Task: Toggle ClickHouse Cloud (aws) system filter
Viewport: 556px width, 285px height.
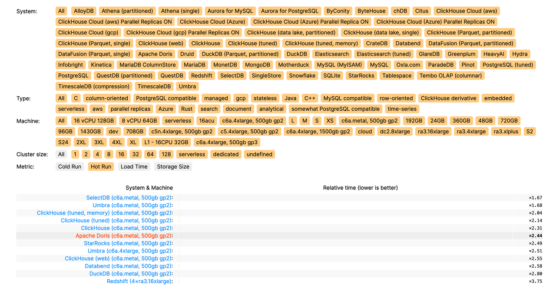Action: pos(467,11)
